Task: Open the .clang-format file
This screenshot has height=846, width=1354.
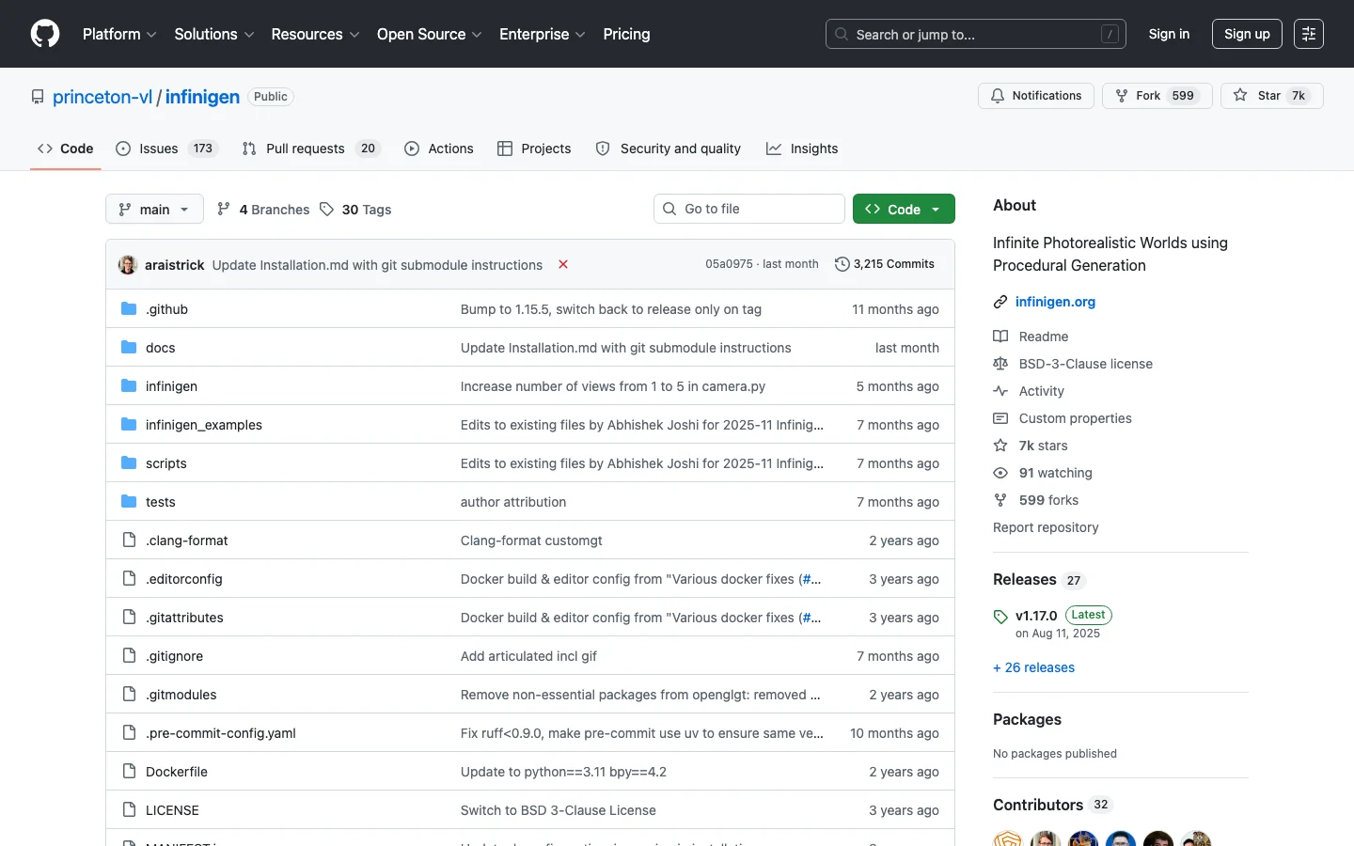Action: [187, 540]
